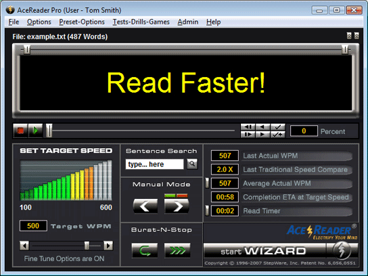Open the Help menu
The image size is (368, 276).
click(x=213, y=22)
